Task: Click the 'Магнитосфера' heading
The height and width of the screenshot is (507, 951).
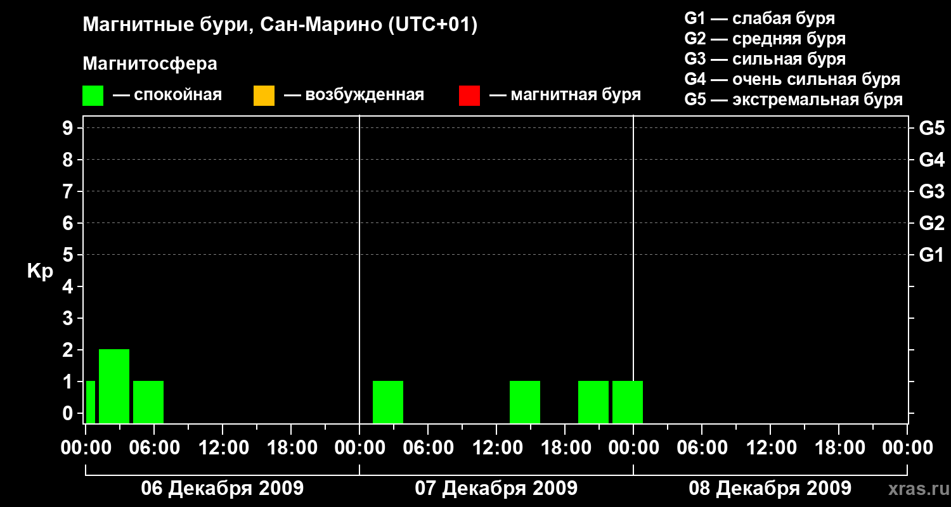Action: [150, 64]
